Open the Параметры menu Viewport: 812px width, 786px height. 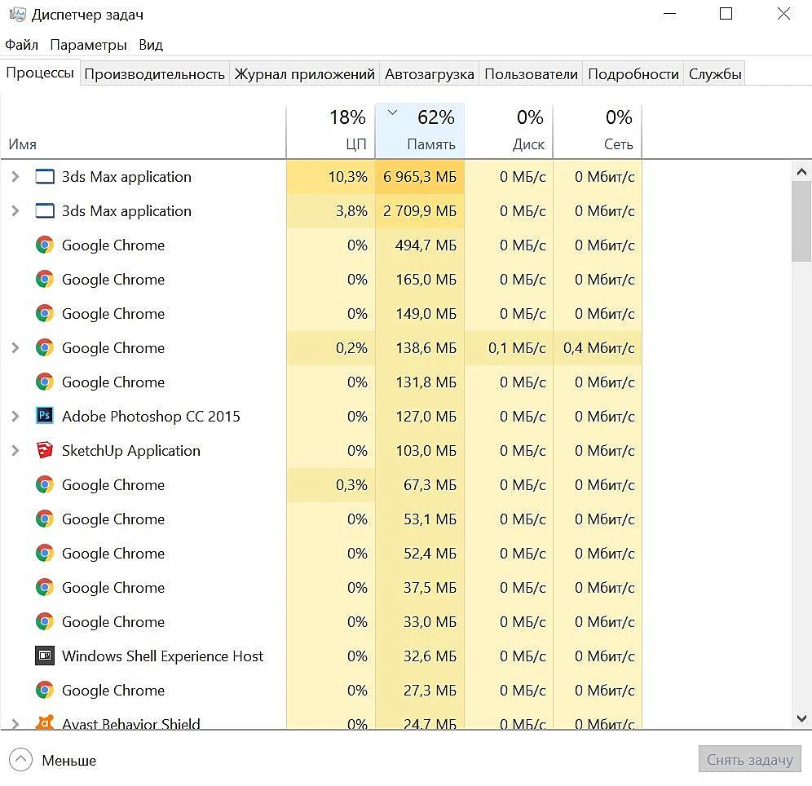pos(89,45)
